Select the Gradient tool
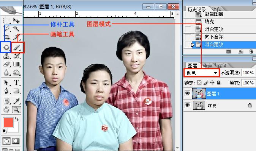The height and width of the screenshot is (151, 256). (x=16, y=64)
